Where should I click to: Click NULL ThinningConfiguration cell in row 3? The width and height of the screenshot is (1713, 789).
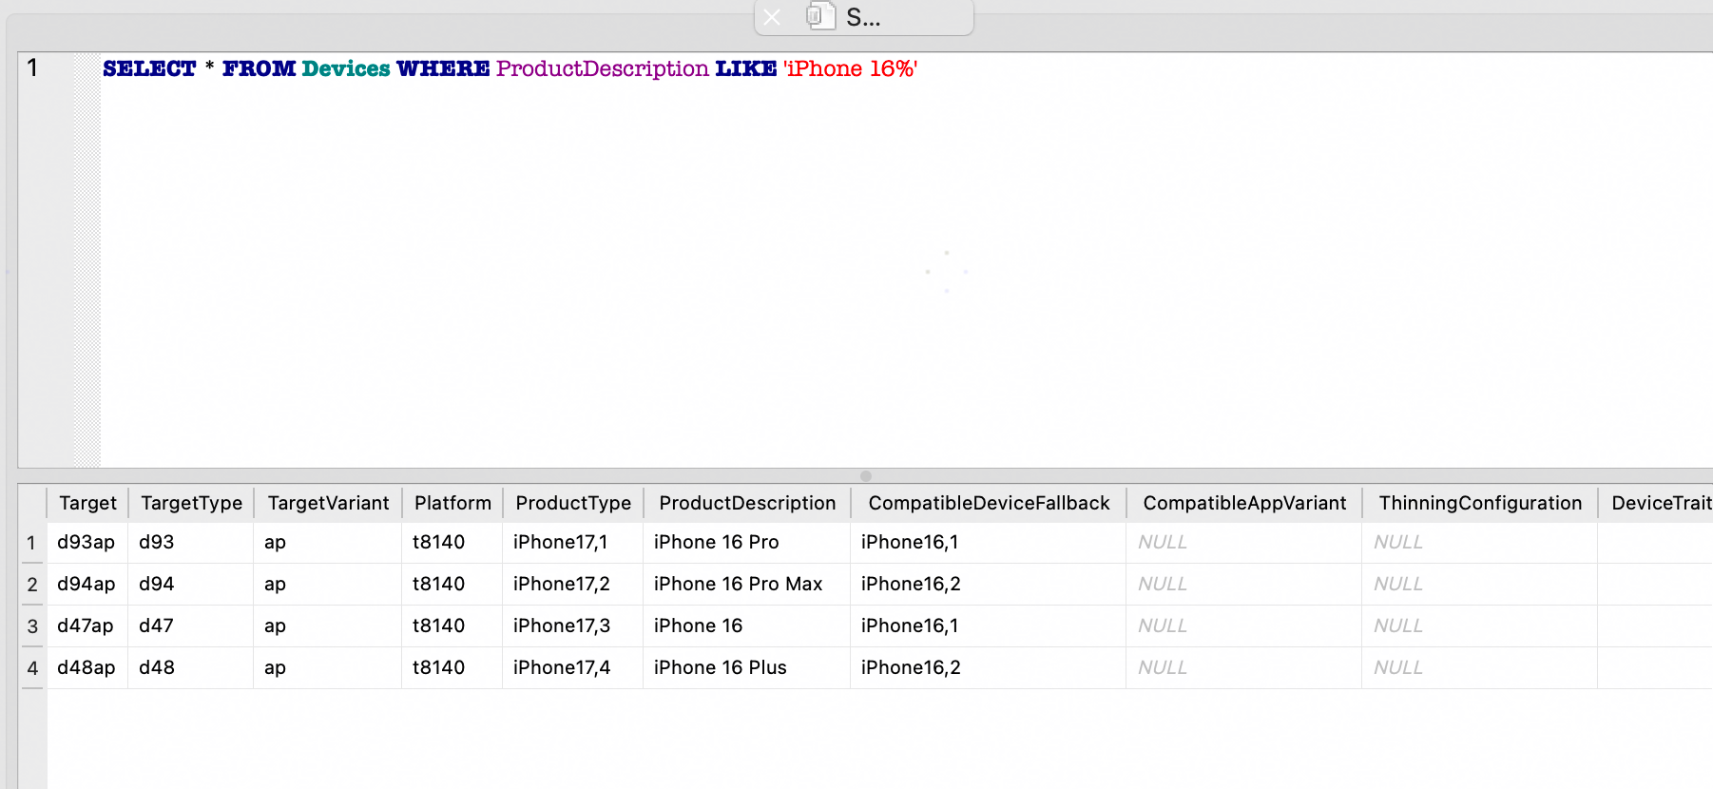[x=1480, y=625]
